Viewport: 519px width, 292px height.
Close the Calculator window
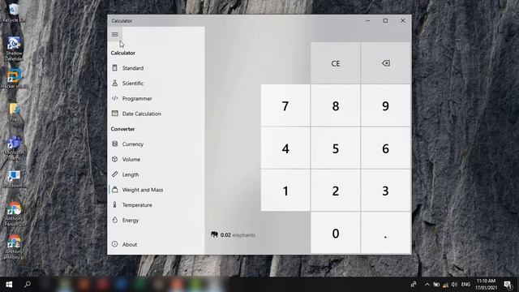coord(403,20)
